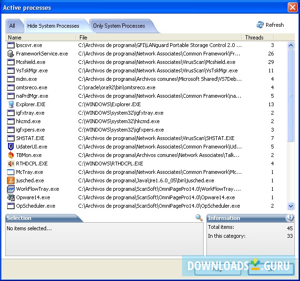Select the mdm.exe process name

(26, 79)
